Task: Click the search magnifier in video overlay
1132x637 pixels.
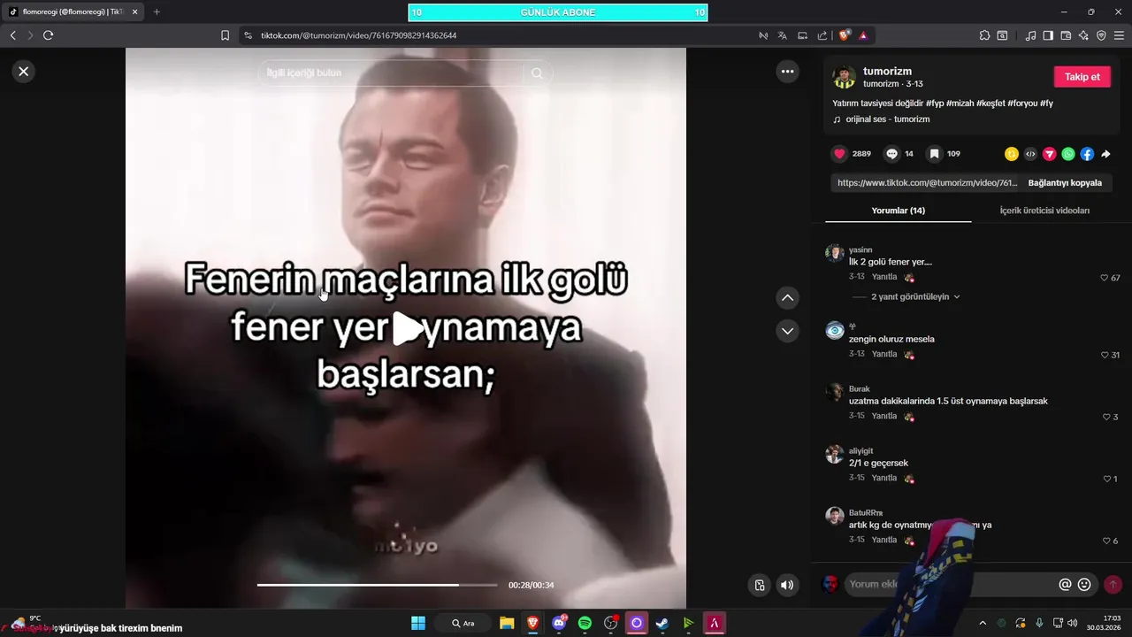Action: (x=537, y=73)
